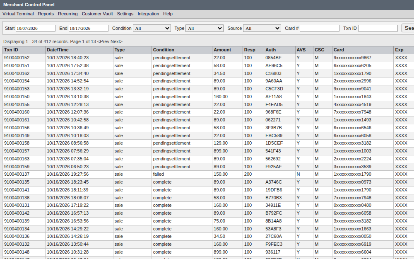Go to the Next page of records
Viewport: 414px width, 259px height.
pos(116,41)
